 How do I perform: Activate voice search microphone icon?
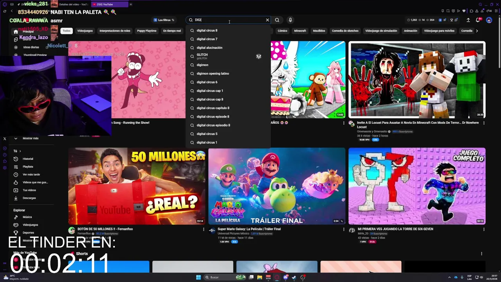point(290,20)
